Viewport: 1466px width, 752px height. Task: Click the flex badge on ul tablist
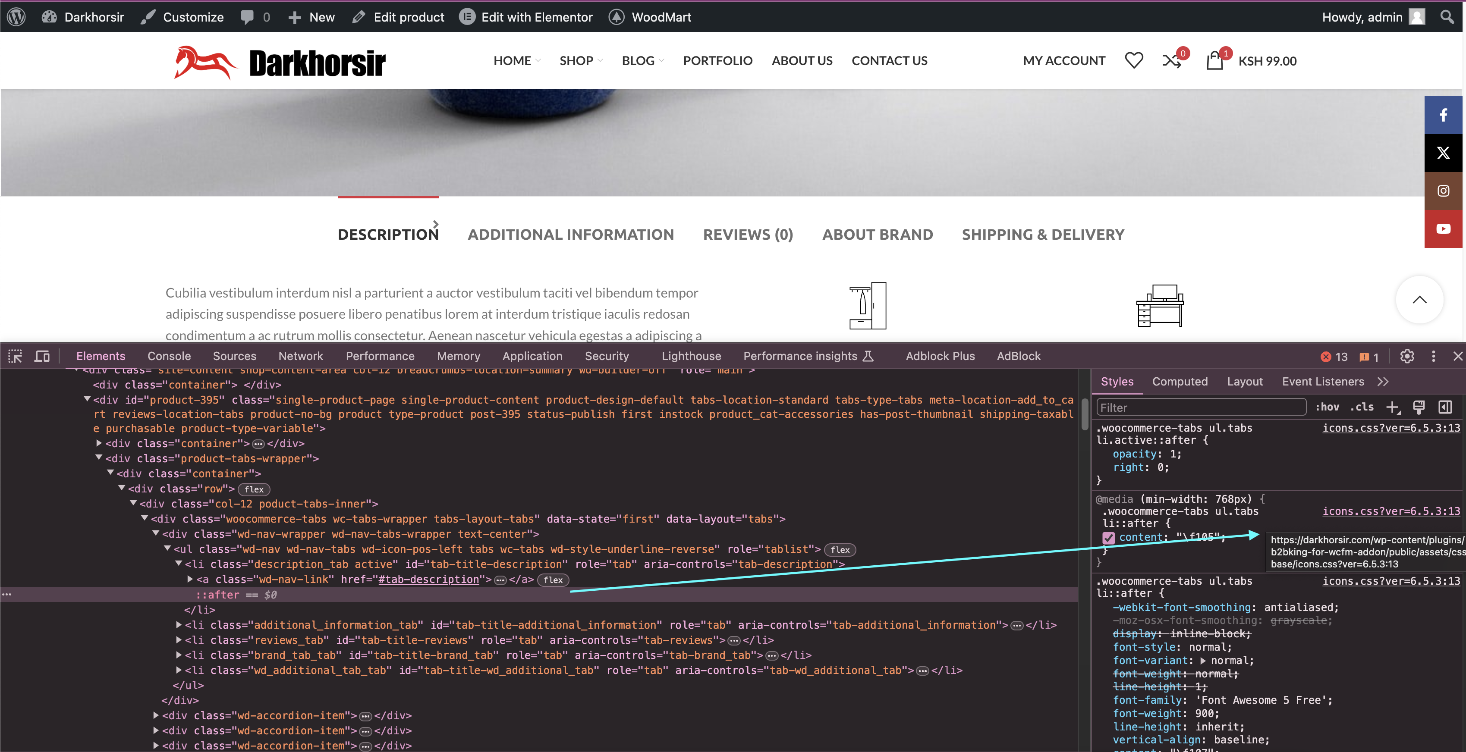[x=840, y=549]
